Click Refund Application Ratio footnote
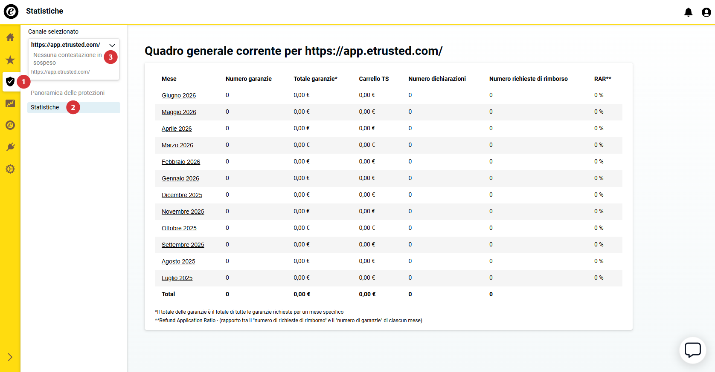 288,320
